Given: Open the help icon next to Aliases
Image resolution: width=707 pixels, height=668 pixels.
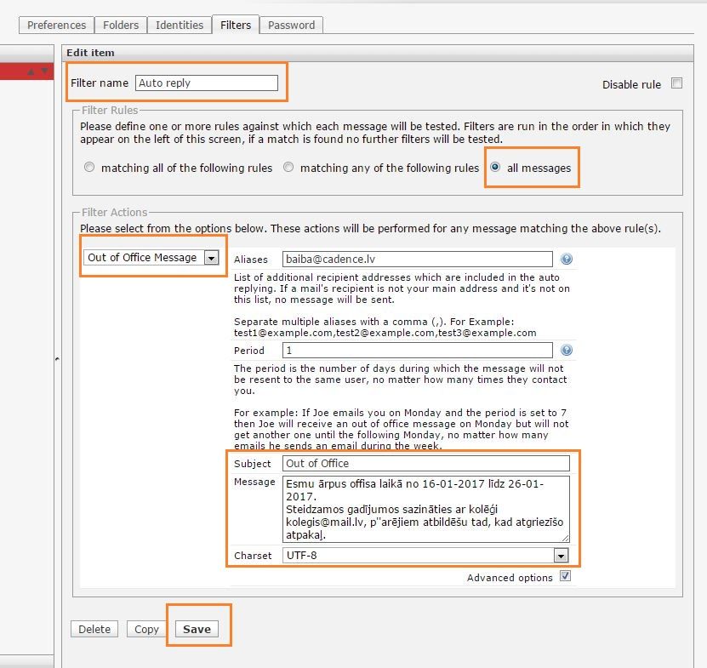Looking at the screenshot, I should [x=567, y=260].
